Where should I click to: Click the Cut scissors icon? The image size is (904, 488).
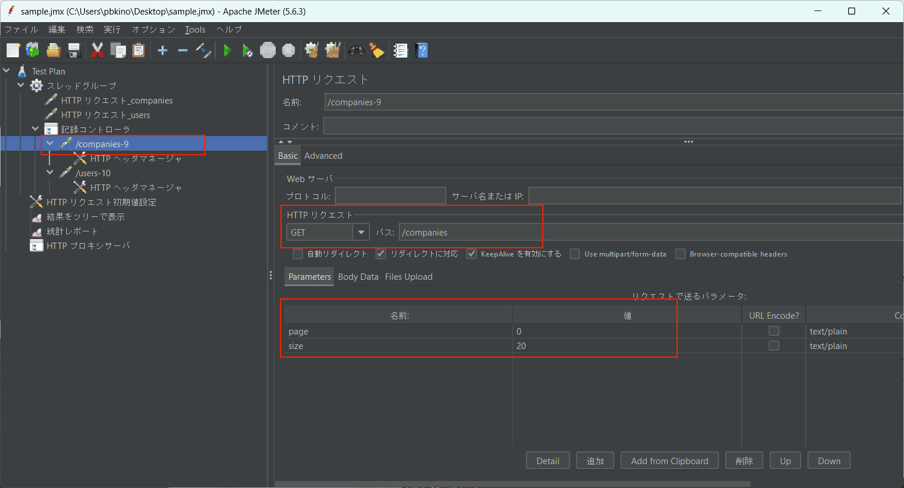[x=97, y=51]
